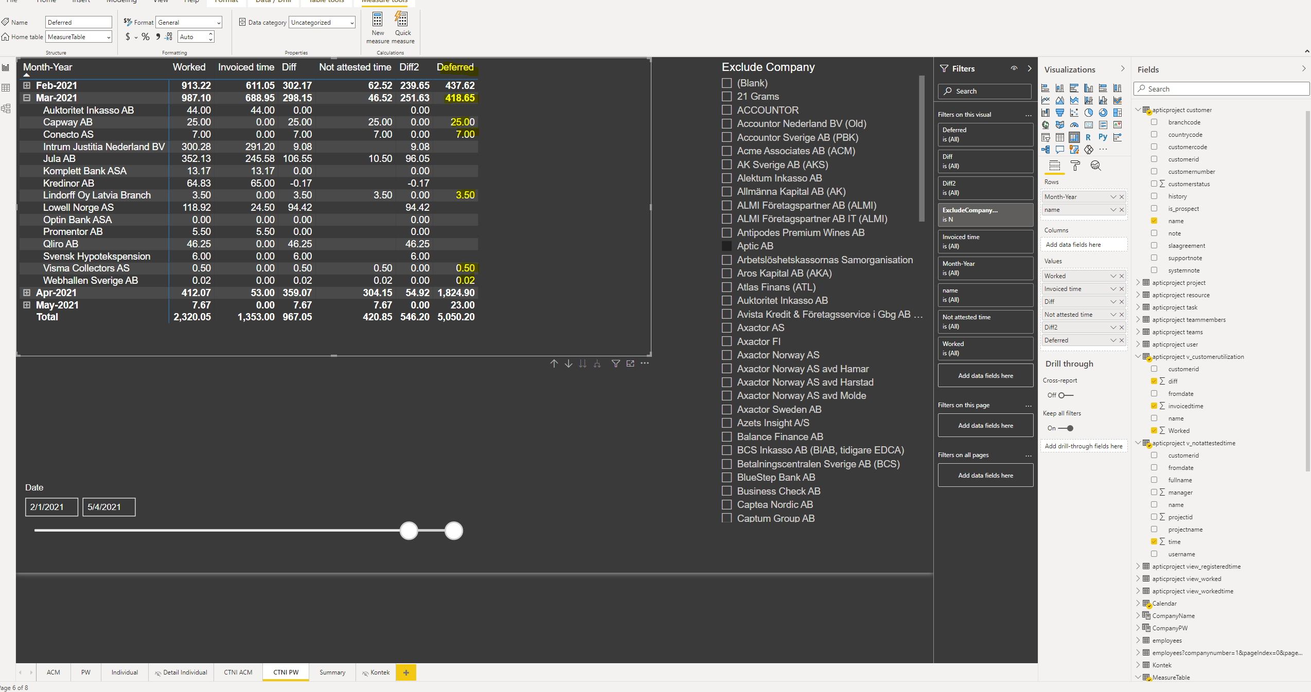
Task: Select the donut chart visualization icon
Action: 1103,113
